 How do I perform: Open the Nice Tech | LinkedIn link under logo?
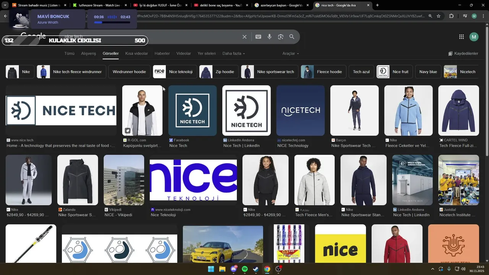point(241,146)
